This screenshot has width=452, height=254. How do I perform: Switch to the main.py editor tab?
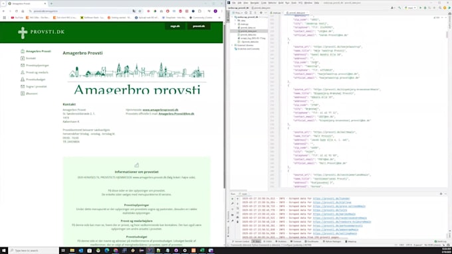pyautogui.click(x=276, y=13)
